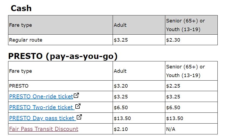Click the adult $6.50 Two-ride price
This screenshot has width=225, height=136.
pyautogui.click(x=121, y=107)
